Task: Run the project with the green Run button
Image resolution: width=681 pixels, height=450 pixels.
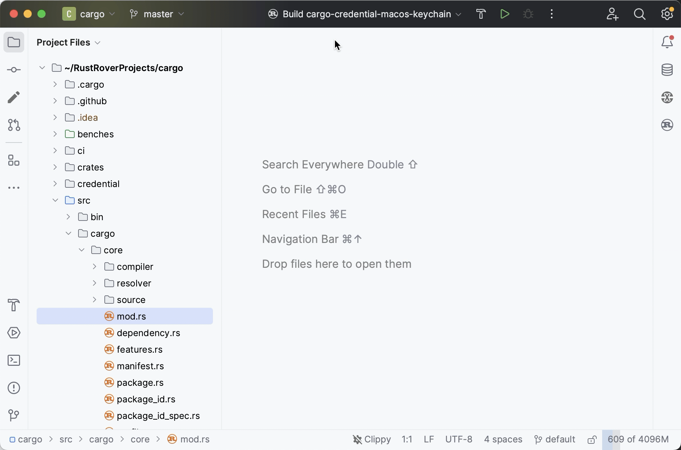Action: (x=505, y=14)
